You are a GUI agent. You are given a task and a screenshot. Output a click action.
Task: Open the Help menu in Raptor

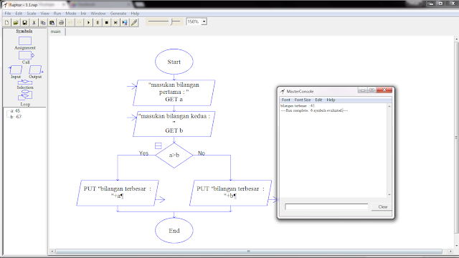pos(135,14)
